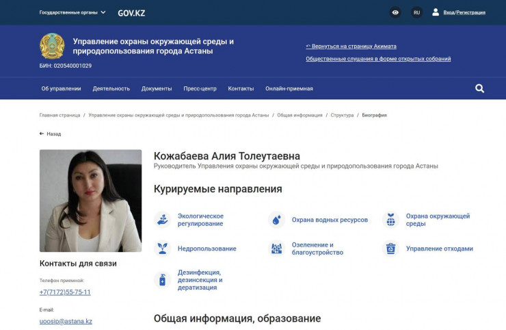Click the search magnifier icon
Viewport: 506px width, 330px height.
[x=479, y=88]
